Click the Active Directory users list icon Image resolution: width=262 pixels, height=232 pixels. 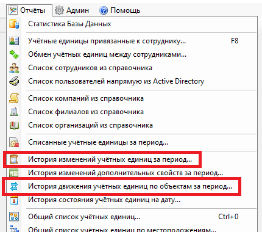click(x=14, y=81)
